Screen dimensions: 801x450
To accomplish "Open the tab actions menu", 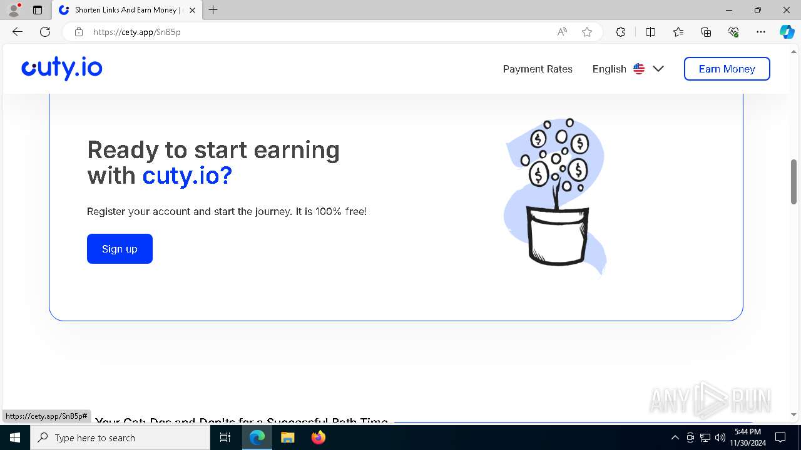I will [38, 10].
